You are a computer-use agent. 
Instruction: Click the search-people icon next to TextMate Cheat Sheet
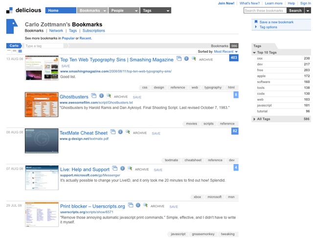128,132
